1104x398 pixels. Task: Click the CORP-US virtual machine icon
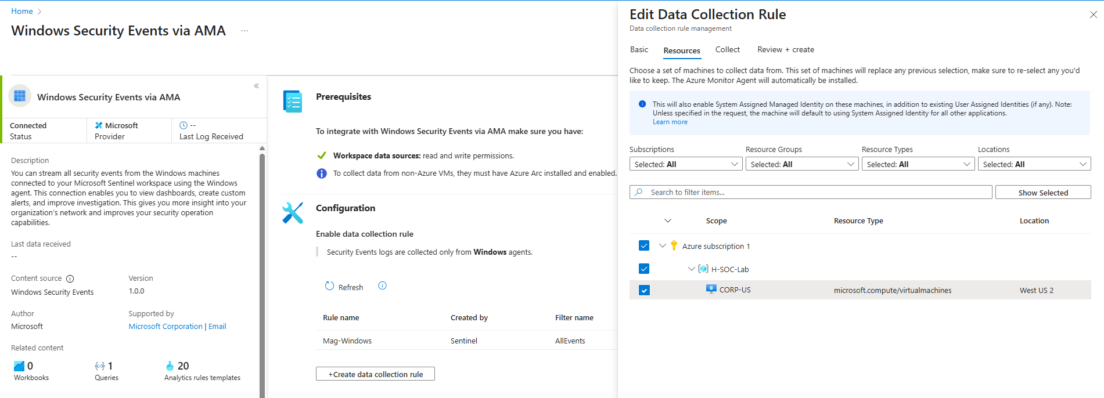(711, 290)
